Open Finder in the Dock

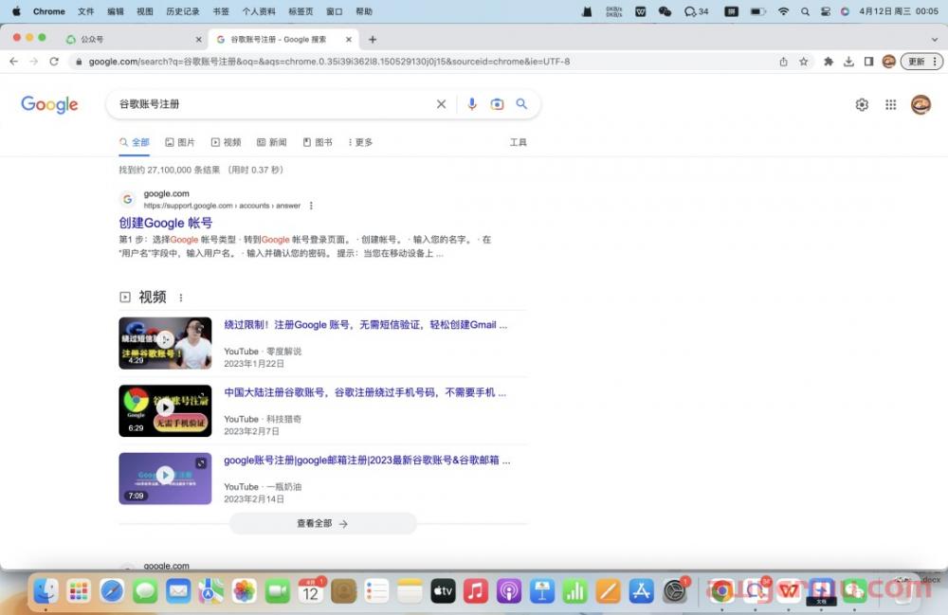(x=46, y=591)
